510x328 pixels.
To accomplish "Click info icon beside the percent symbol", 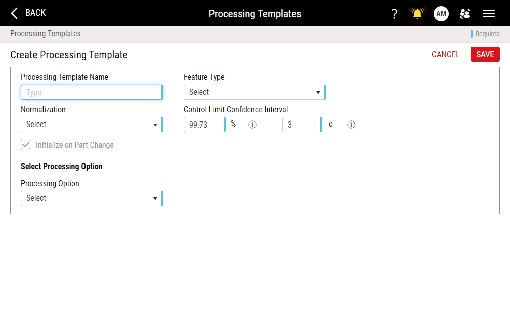I will 252,125.
